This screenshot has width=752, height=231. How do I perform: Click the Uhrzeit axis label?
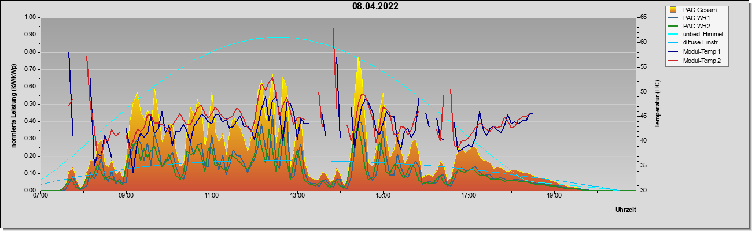pyautogui.click(x=625, y=210)
